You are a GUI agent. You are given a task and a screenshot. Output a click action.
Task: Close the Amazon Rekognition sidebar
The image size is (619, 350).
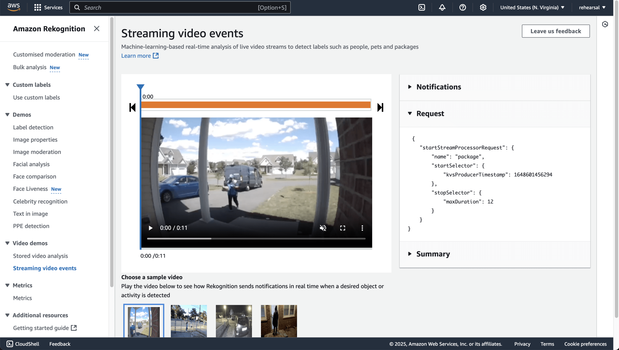click(x=97, y=29)
